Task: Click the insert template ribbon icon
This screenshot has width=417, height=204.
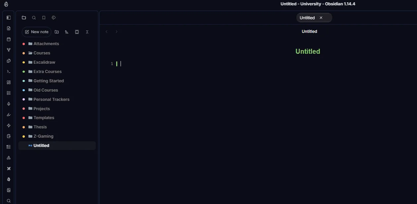Action: point(9,61)
